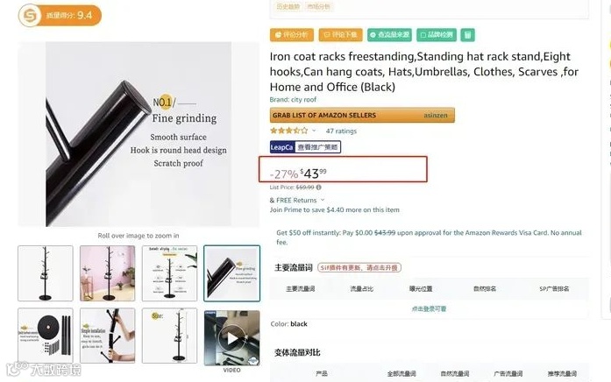This screenshot has width=611, height=382.
Task: Open 评论分析 review analysis button
Action: 292,35
